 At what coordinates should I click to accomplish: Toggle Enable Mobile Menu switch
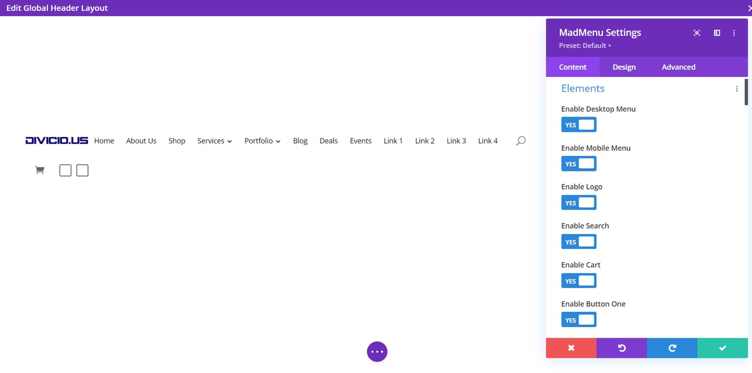[579, 164]
